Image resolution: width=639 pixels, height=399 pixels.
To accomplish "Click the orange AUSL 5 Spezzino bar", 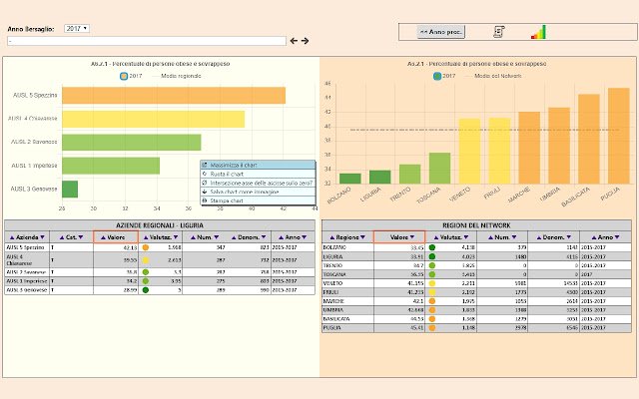I will tap(174, 96).
